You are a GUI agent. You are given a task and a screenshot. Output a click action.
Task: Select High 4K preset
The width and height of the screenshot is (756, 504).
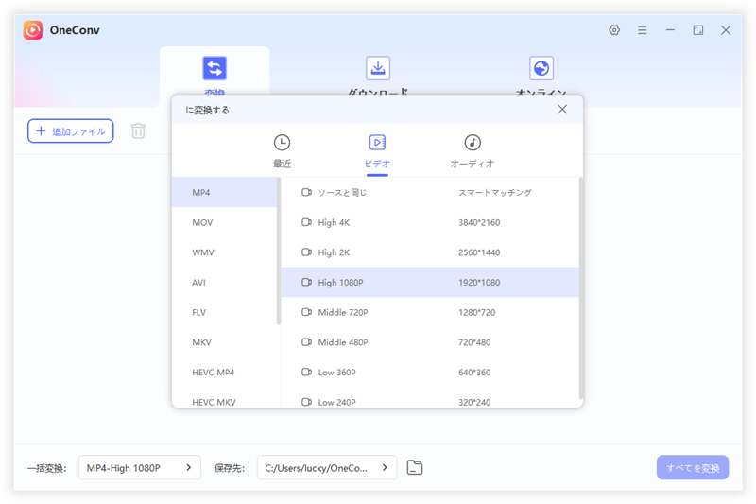pyautogui.click(x=430, y=222)
